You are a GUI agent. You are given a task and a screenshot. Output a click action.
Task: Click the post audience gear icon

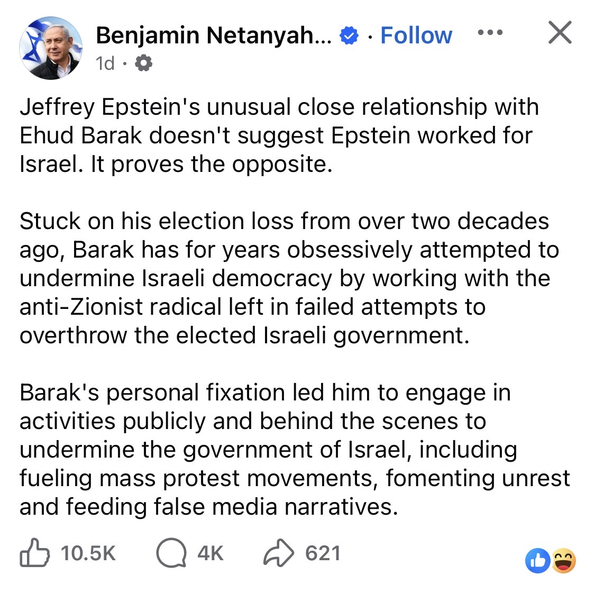(143, 63)
